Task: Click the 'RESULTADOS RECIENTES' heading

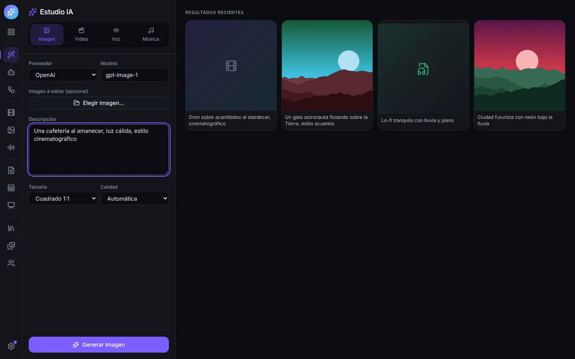Action: (x=214, y=12)
